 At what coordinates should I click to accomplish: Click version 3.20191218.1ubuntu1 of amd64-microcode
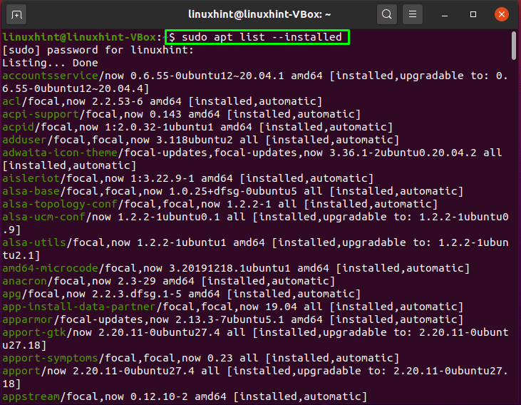coord(229,268)
